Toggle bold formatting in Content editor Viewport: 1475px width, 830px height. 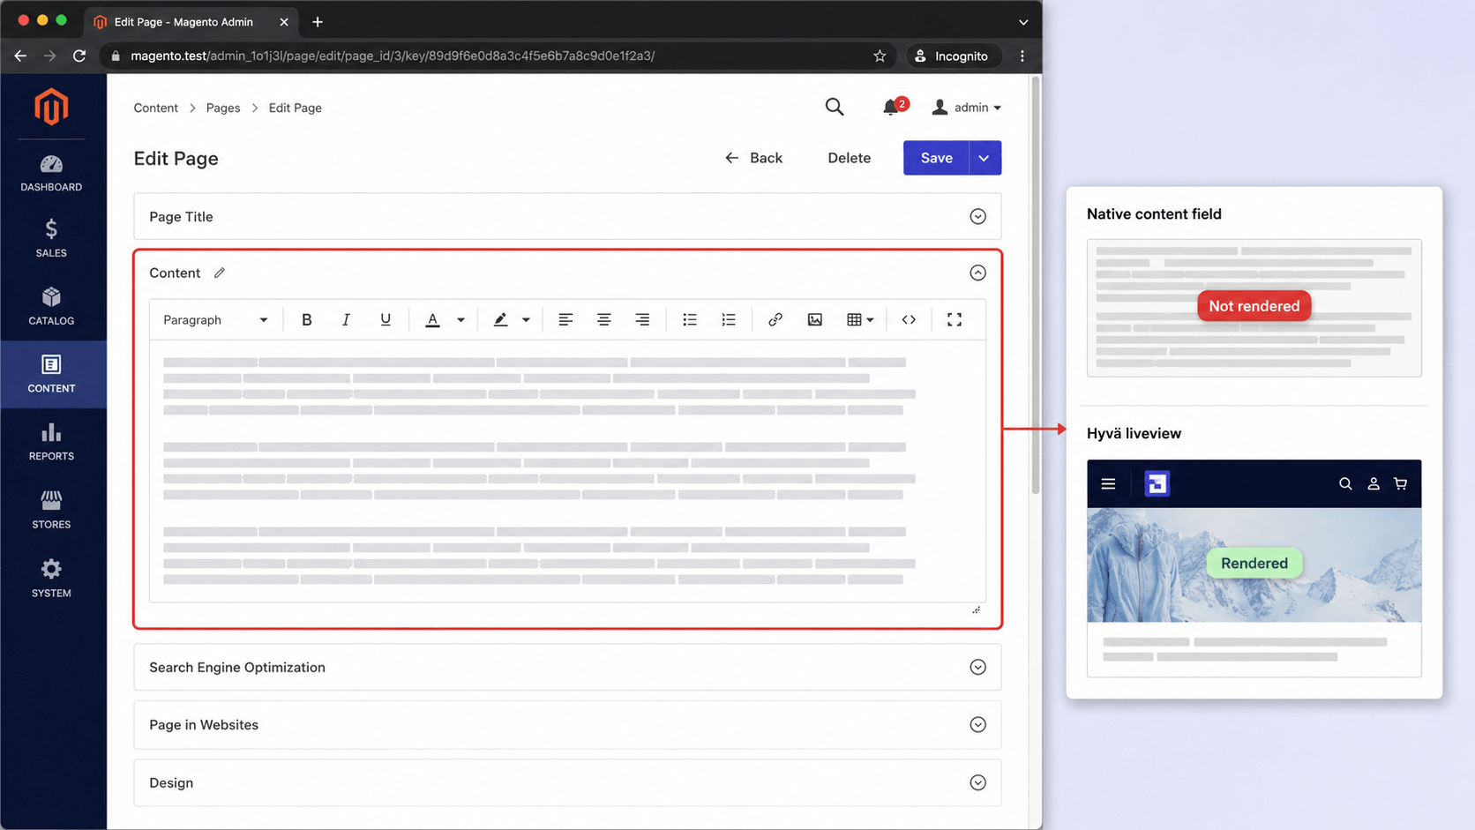click(307, 319)
